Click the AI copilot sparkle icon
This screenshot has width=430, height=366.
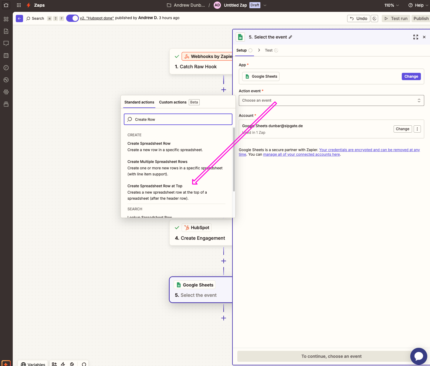[x=6, y=364]
